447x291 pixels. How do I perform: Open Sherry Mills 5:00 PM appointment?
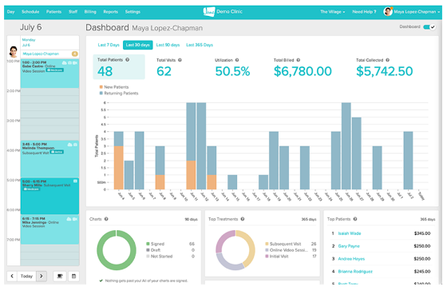pyautogui.click(x=49, y=196)
